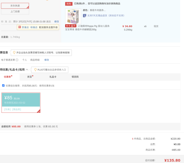Switch to 礼品卡 tab

point(53,77)
